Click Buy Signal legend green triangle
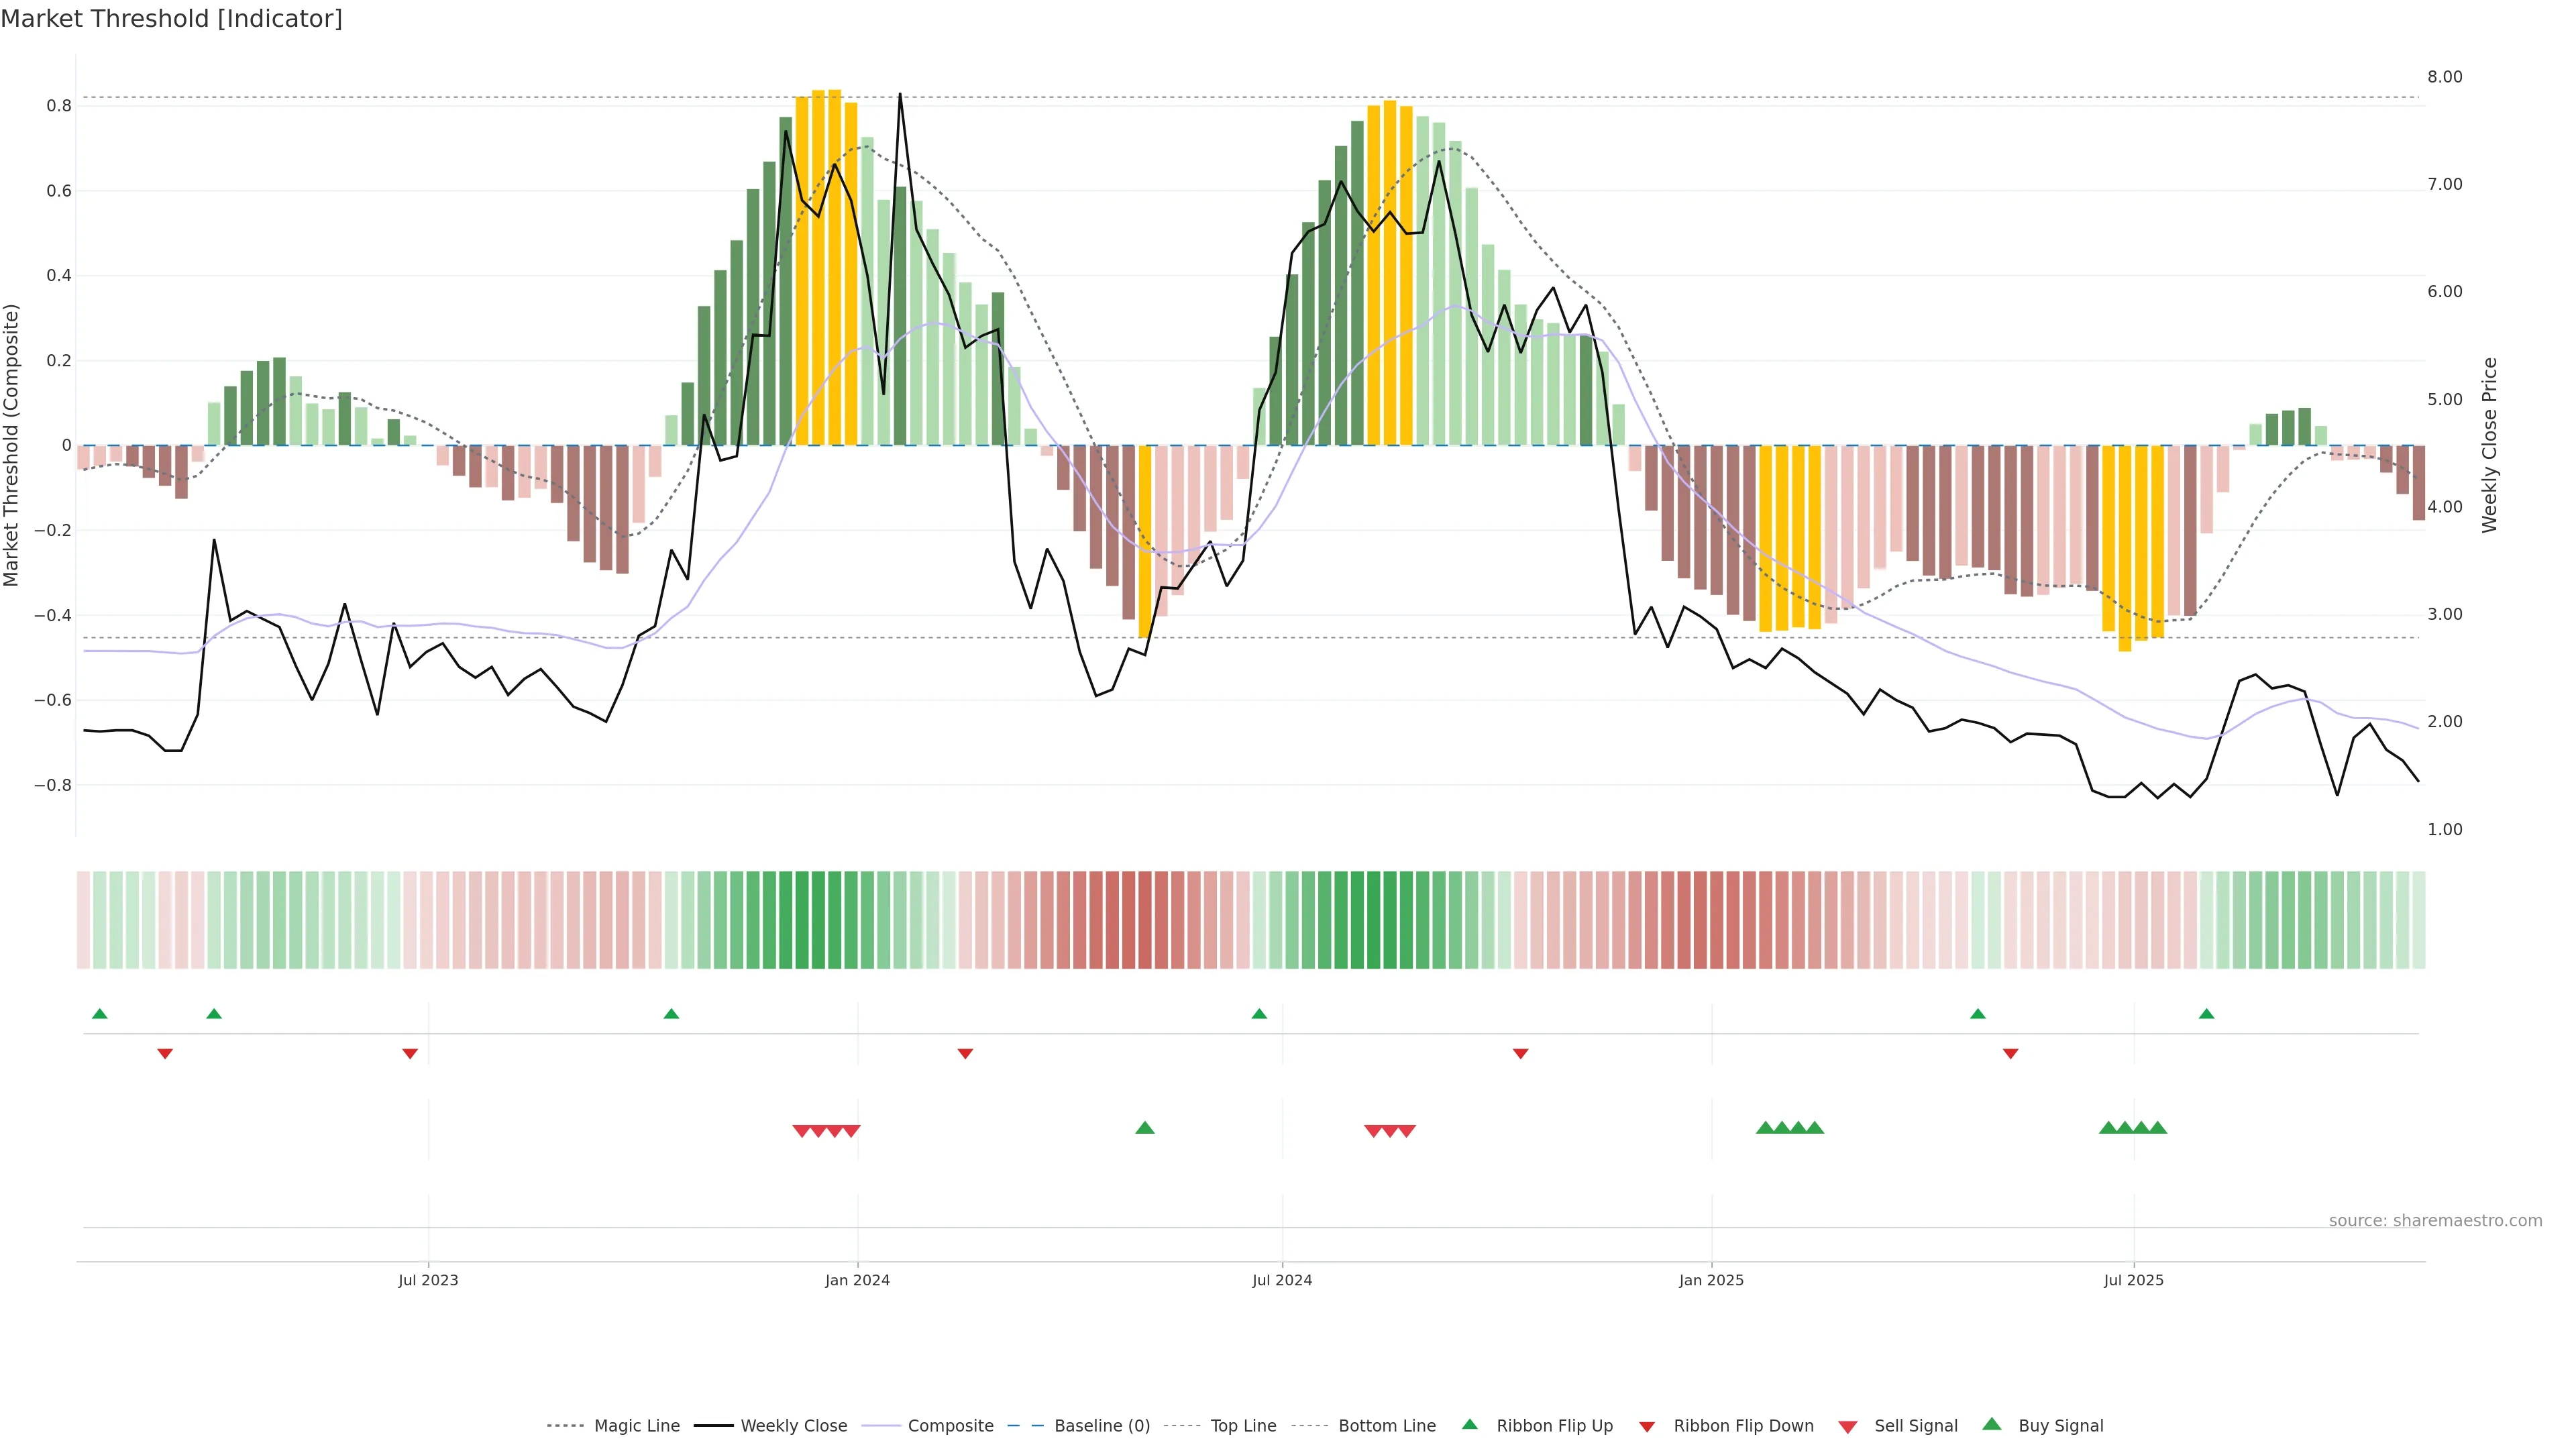2576x1449 pixels. click(1992, 1424)
